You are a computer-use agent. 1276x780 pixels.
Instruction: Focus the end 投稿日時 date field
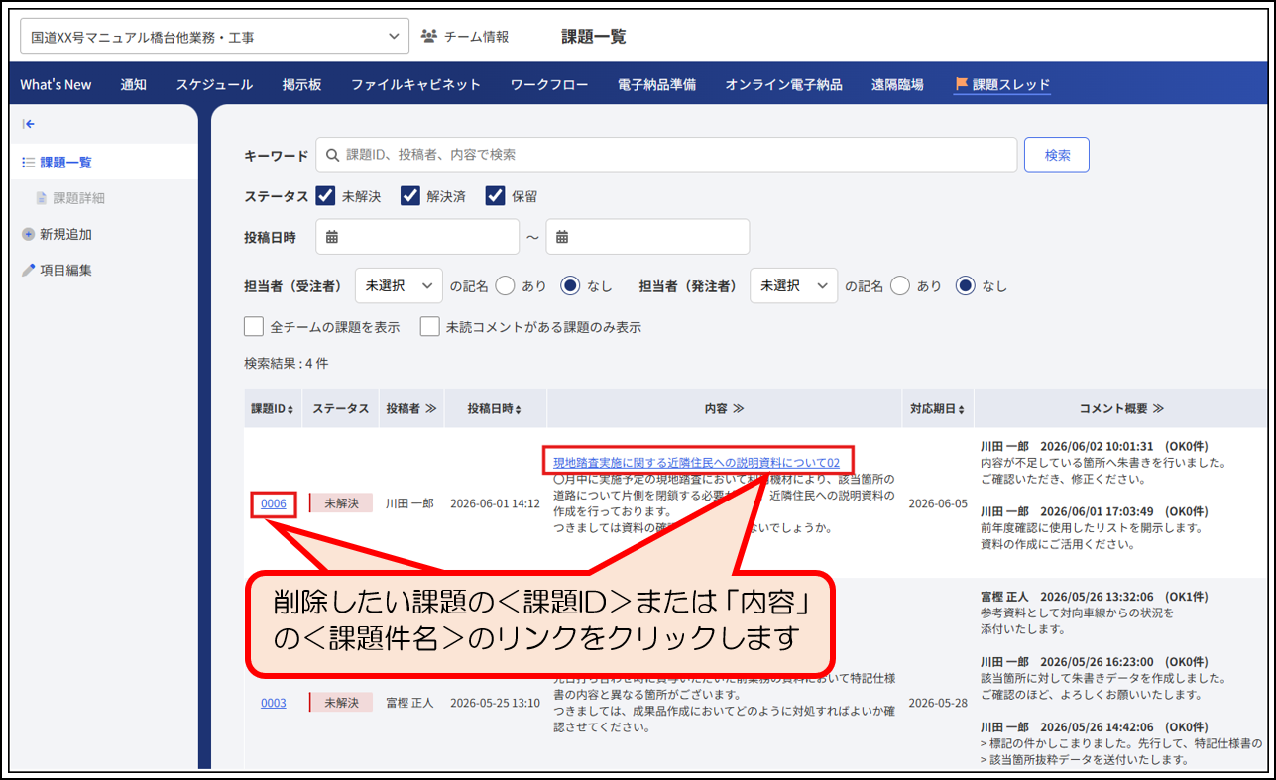tap(647, 237)
